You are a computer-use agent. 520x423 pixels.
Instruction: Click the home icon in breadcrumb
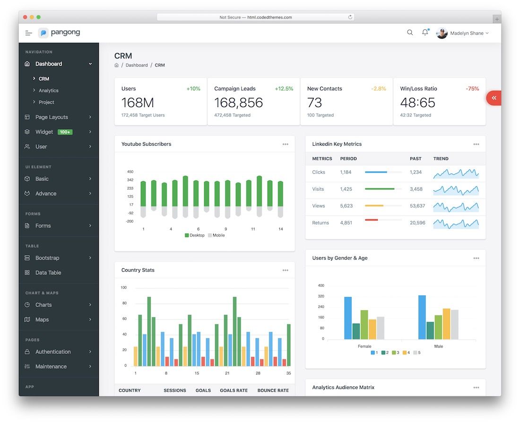[x=116, y=65]
